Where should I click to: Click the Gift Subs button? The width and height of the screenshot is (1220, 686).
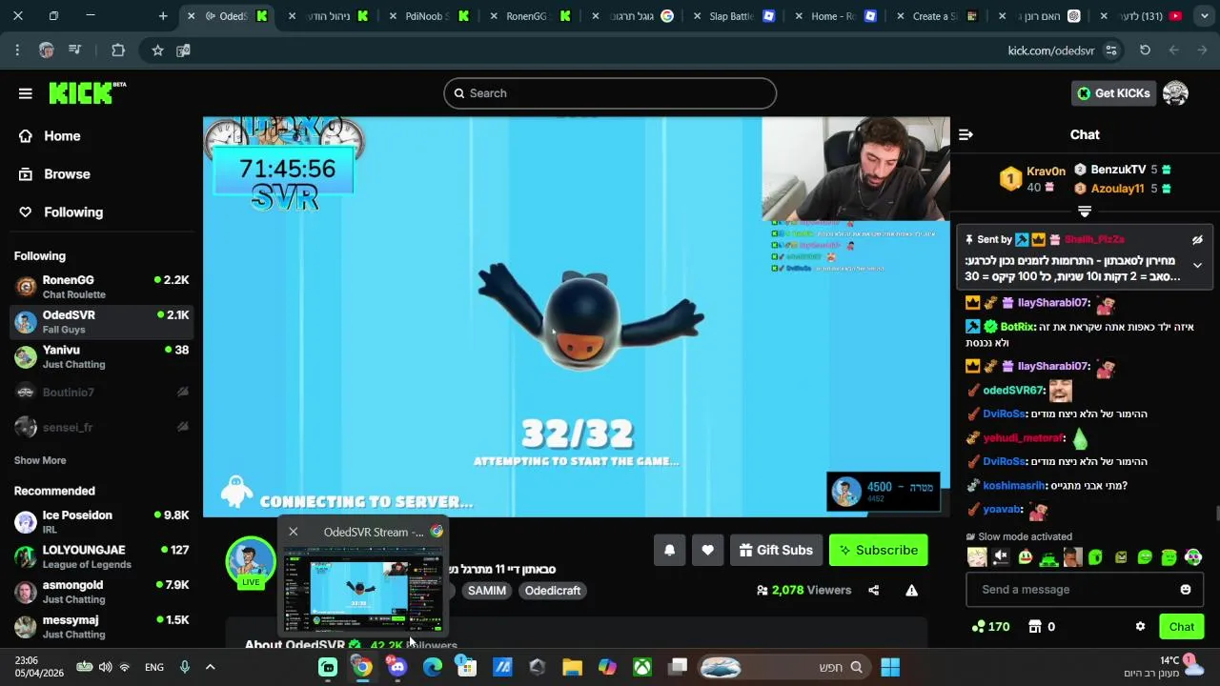tap(776, 550)
